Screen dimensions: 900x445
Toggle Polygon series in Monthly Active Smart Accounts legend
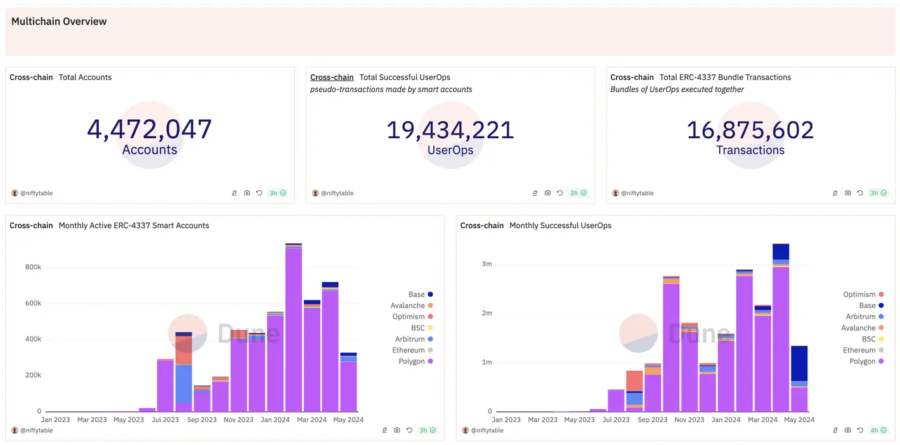[412, 361]
